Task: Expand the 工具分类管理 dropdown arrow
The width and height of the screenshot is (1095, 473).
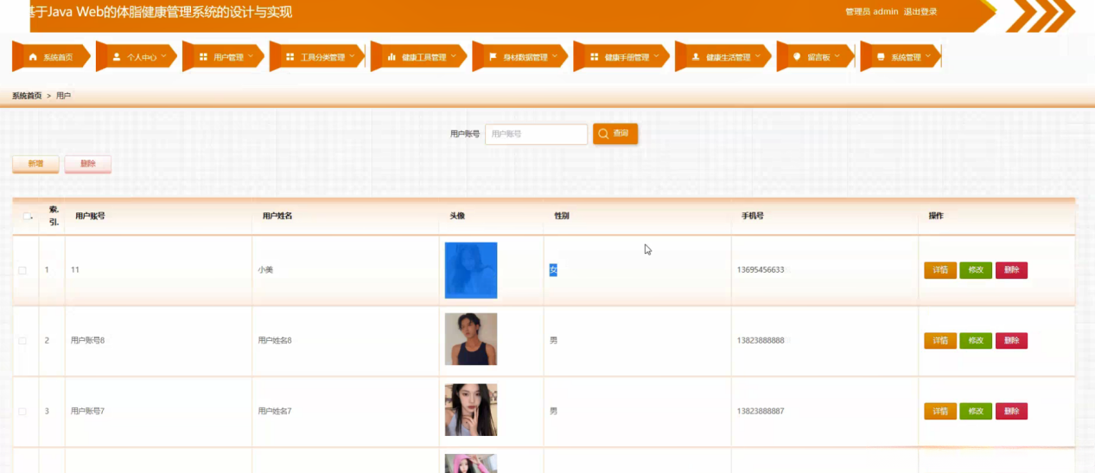Action: (352, 57)
